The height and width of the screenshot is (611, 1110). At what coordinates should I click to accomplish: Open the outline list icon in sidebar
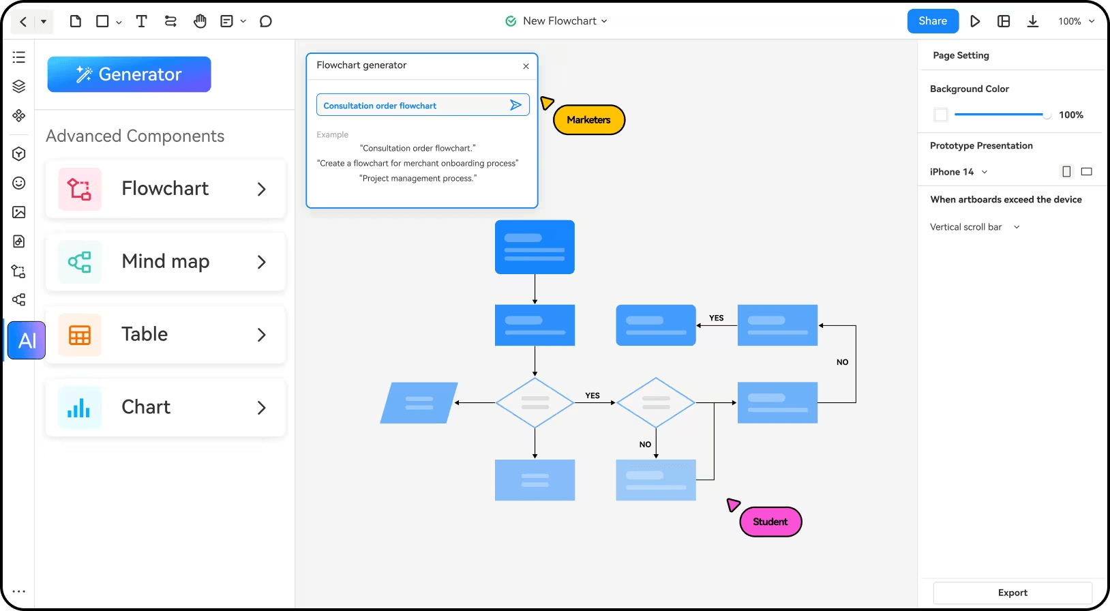click(x=19, y=57)
